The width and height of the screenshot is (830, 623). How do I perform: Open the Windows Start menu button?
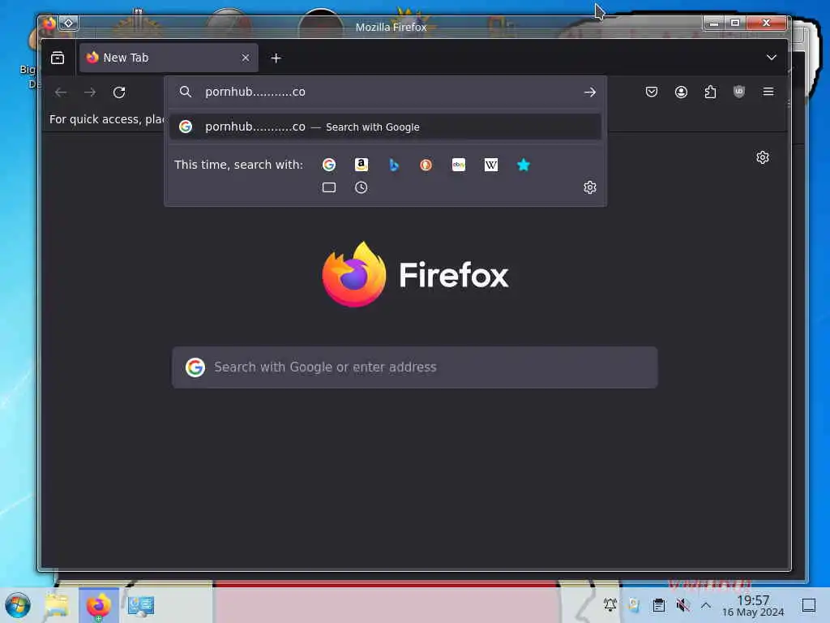18,605
